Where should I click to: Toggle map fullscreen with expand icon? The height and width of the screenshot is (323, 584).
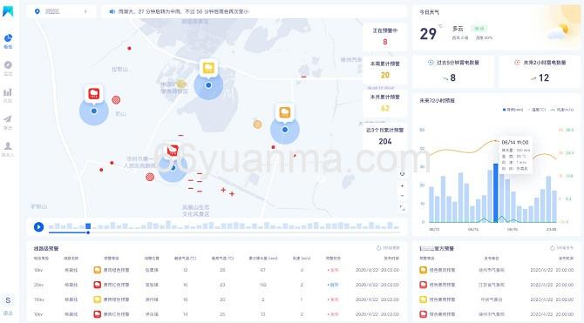pyautogui.click(x=402, y=207)
